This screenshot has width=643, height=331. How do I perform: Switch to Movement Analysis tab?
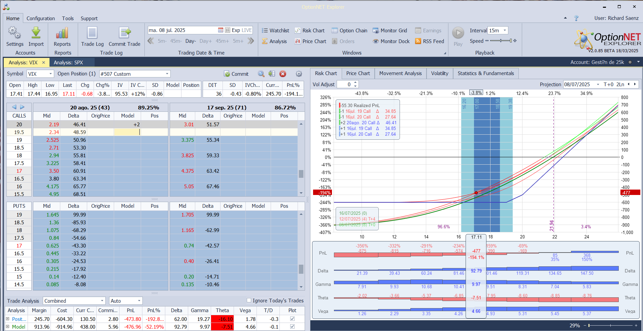400,73
